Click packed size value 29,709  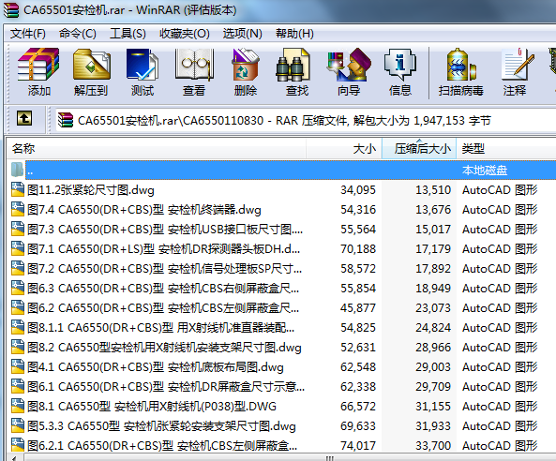[433, 387]
